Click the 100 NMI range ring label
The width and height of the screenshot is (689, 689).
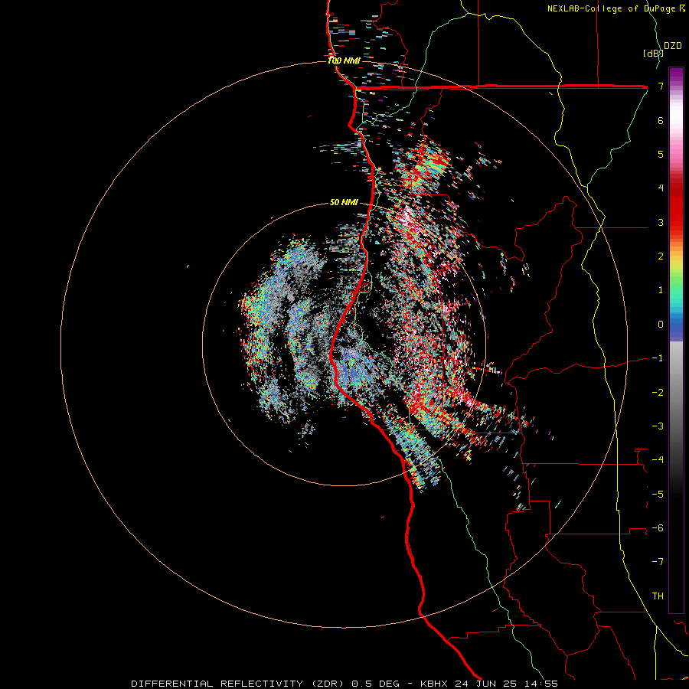344,60
